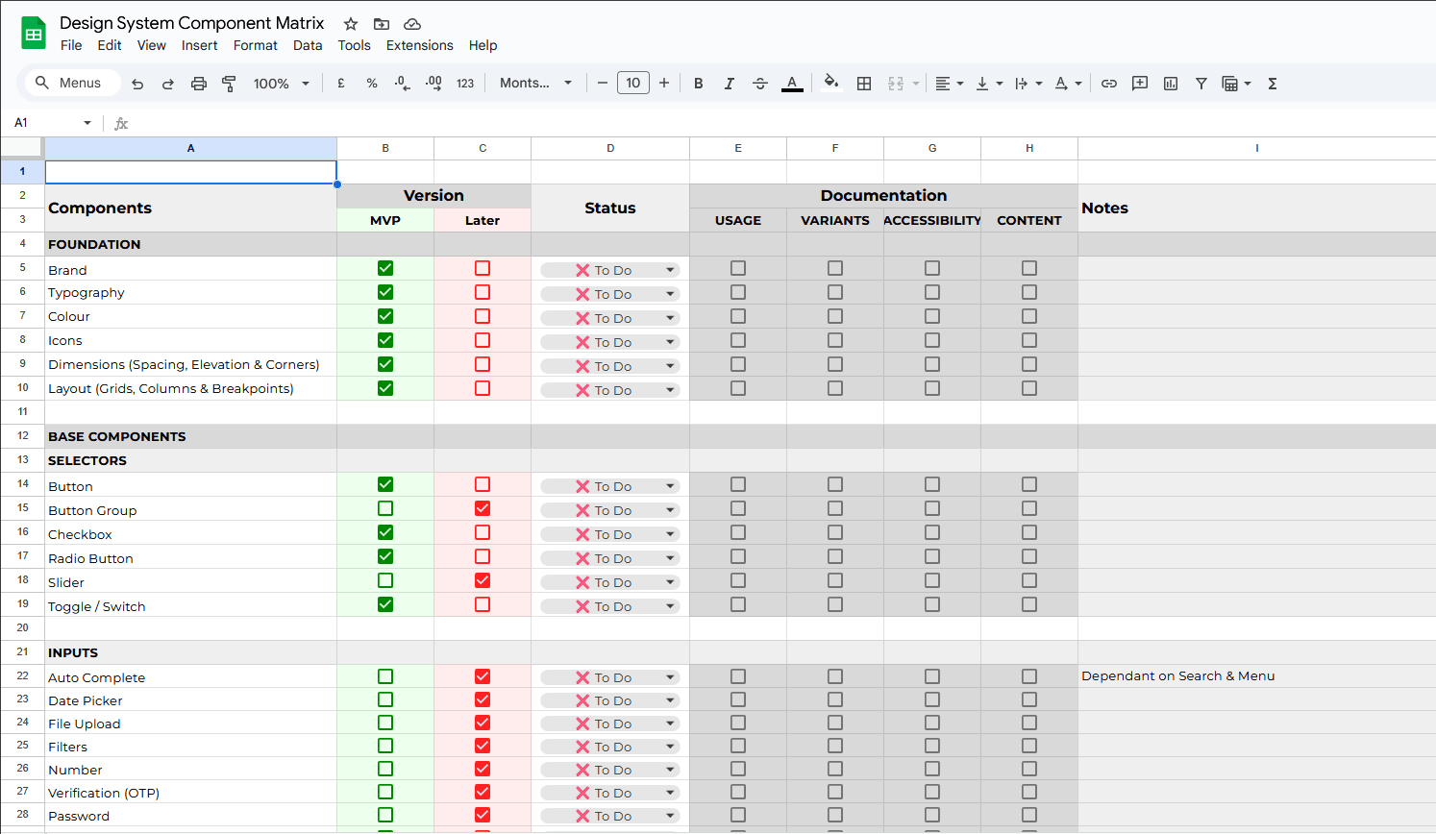The height and width of the screenshot is (834, 1436).
Task: Increase font size with plus
Action: [664, 84]
